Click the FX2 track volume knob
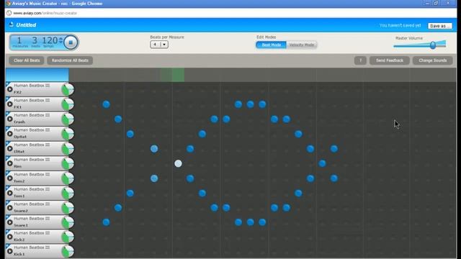Image resolution: width=461 pixels, height=259 pixels. pyautogui.click(x=68, y=89)
